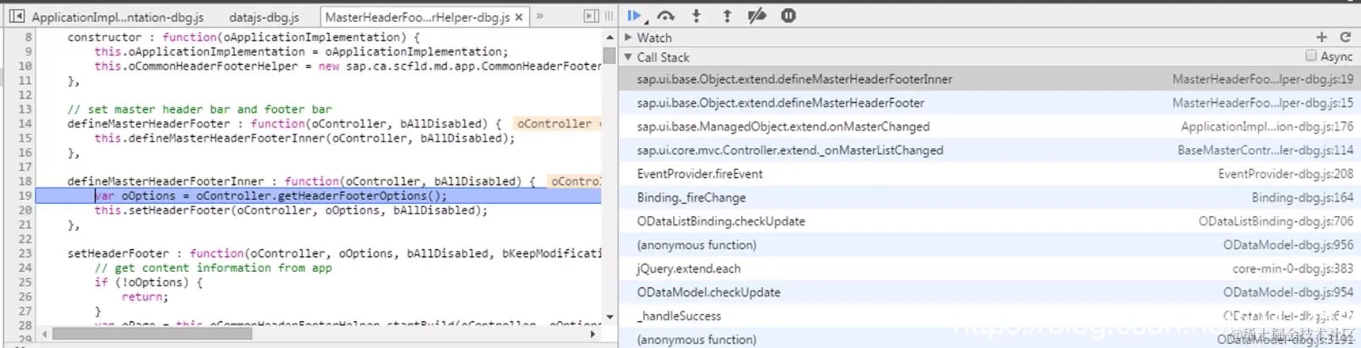
Task: Open ODataListBinding-dbg.js:706 source link
Action: click(x=1276, y=221)
